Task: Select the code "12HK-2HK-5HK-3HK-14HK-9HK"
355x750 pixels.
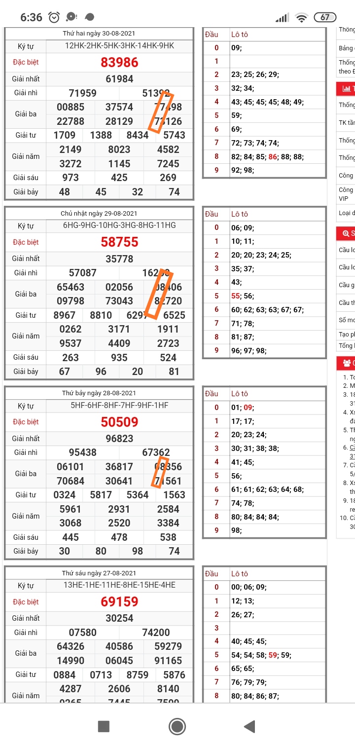Action: pyautogui.click(x=119, y=46)
